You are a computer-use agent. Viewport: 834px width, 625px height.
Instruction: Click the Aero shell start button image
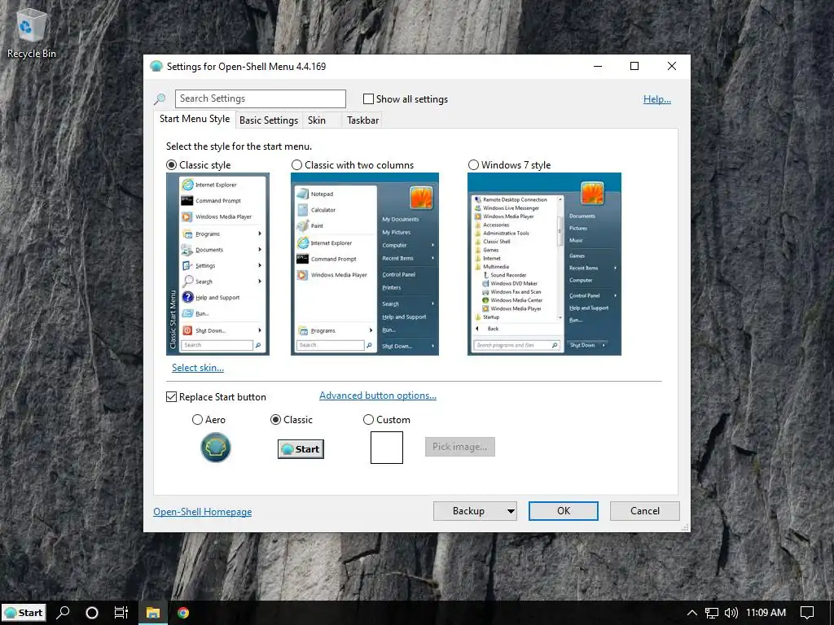(x=215, y=448)
